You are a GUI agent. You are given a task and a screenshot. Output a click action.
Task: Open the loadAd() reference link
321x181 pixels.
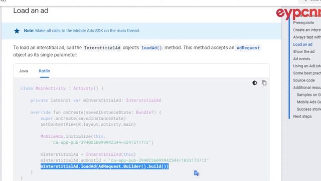coord(151,48)
